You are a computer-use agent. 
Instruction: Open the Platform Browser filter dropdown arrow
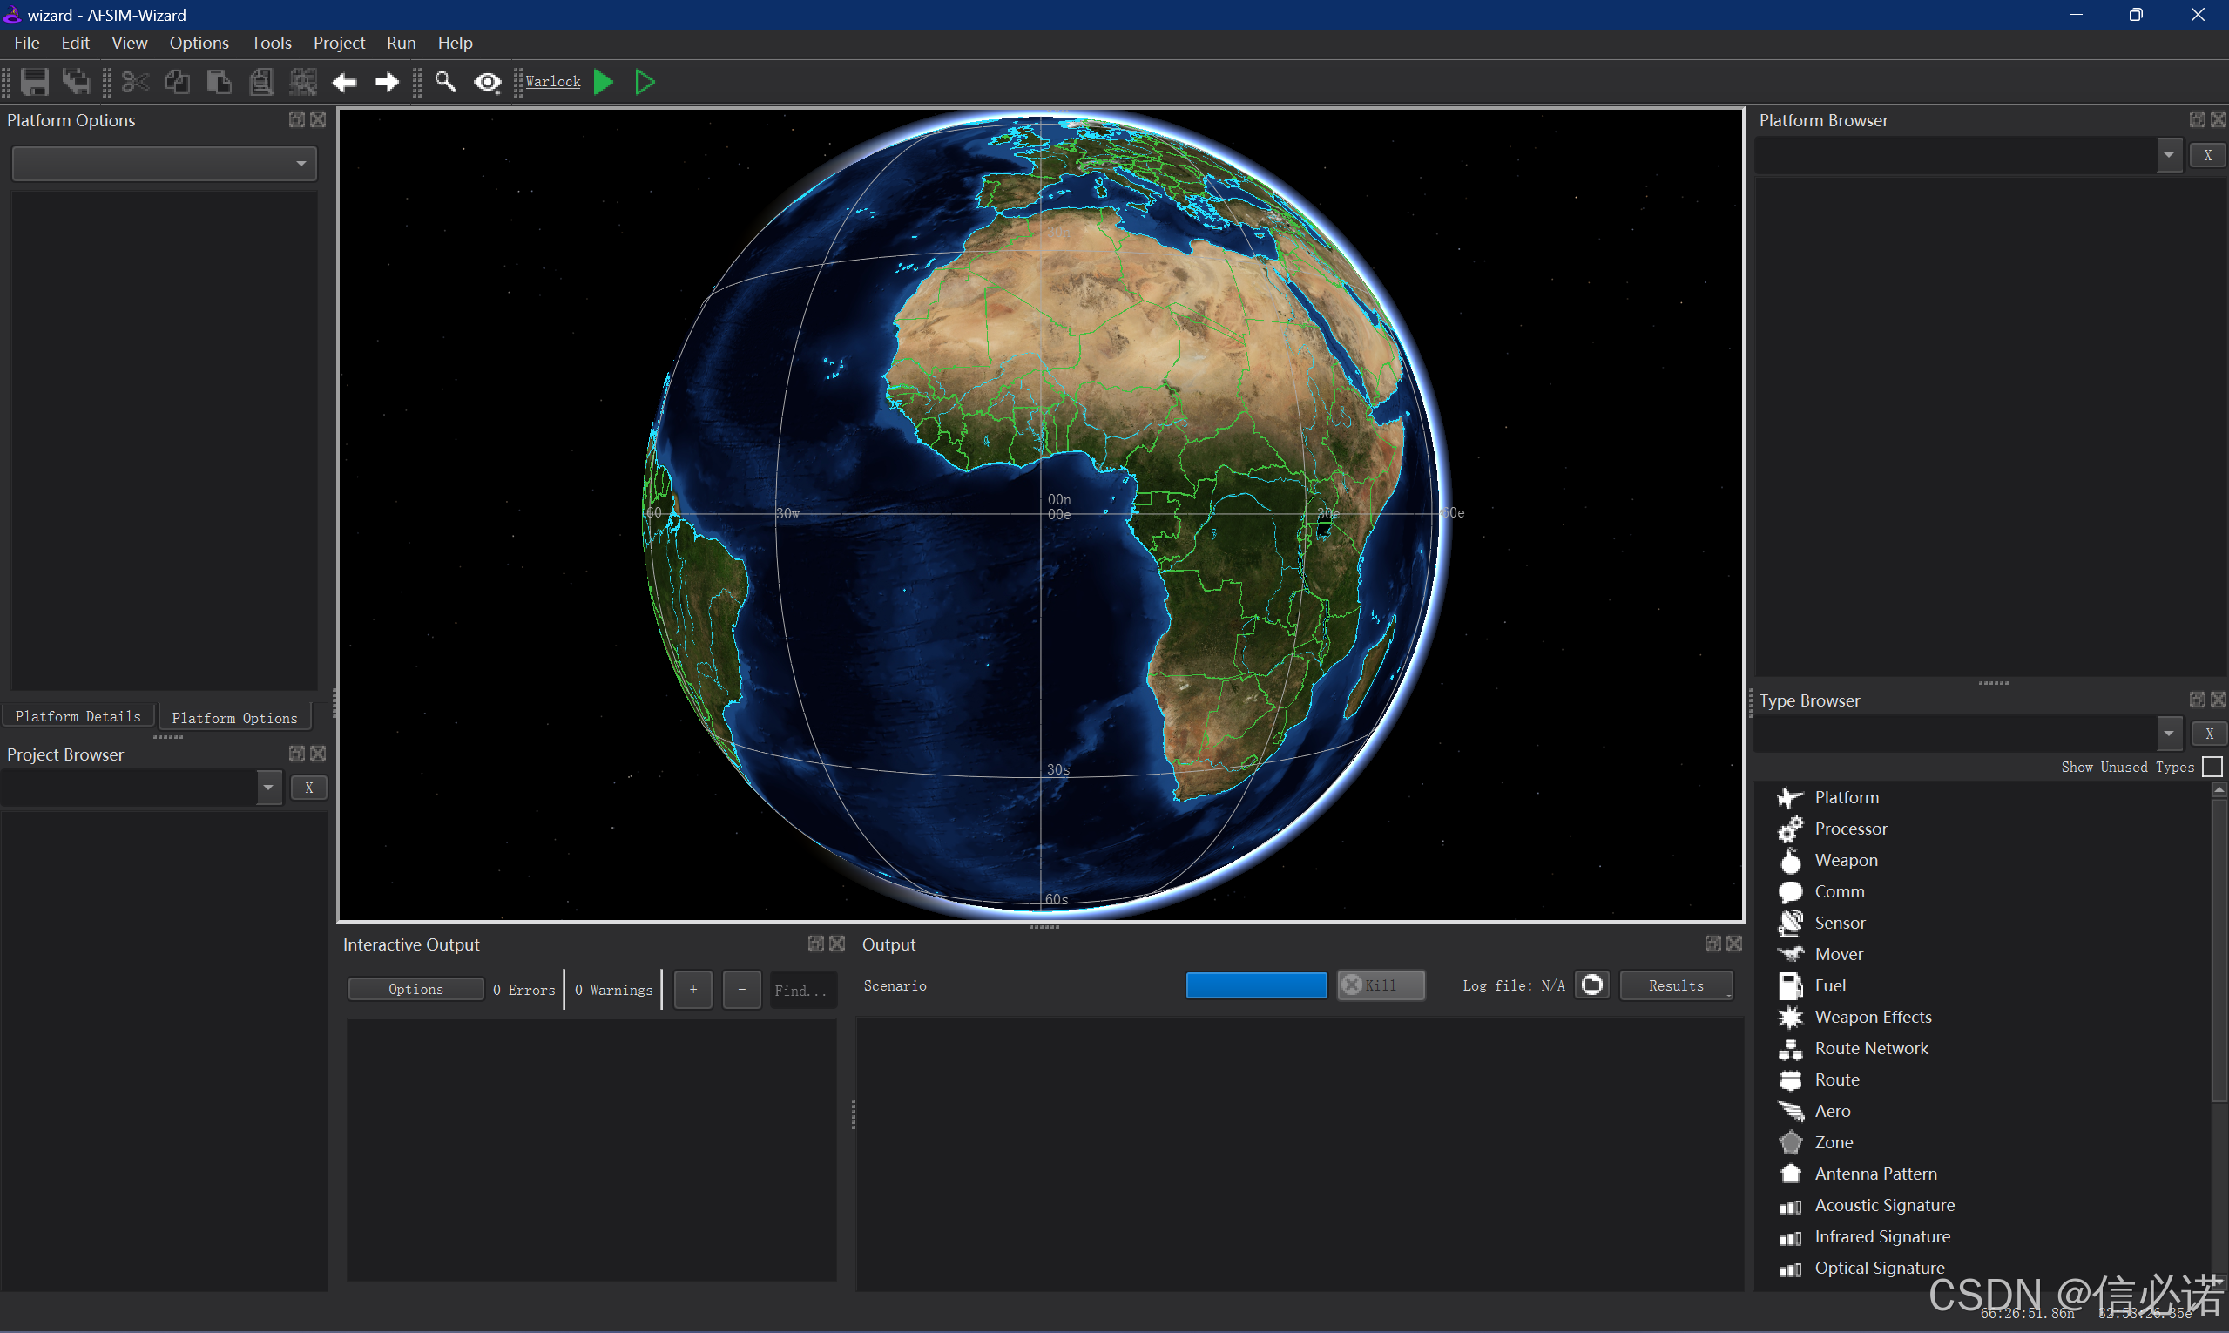coord(2169,155)
